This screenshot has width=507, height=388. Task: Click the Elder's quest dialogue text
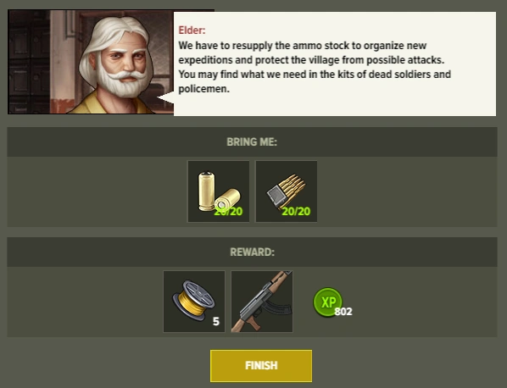point(315,67)
